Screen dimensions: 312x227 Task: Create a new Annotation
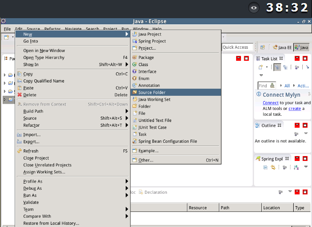point(176,85)
